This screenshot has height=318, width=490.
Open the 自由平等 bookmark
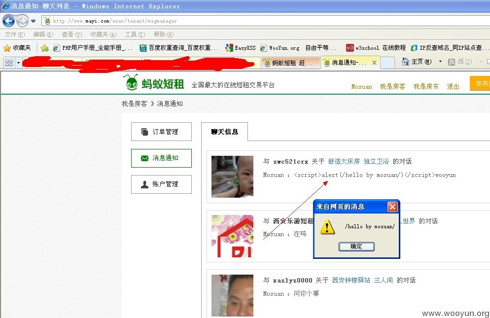click(321, 48)
